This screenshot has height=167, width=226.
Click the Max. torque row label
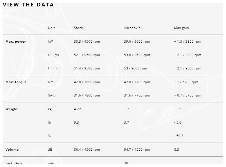click(x=16, y=82)
